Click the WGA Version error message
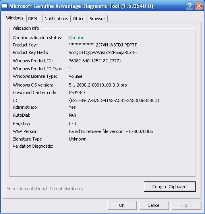Screen dimensions: 205x214 click(x=110, y=131)
